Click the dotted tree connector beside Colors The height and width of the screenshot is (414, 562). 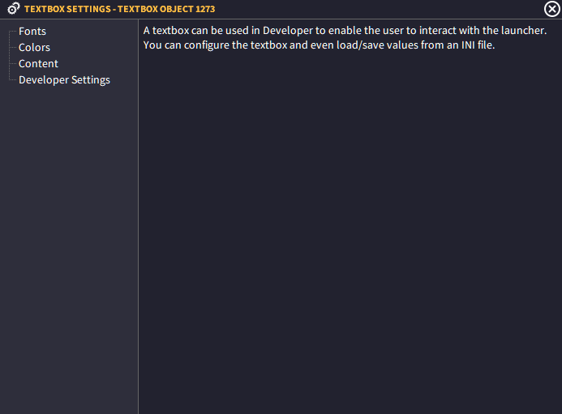(x=13, y=48)
